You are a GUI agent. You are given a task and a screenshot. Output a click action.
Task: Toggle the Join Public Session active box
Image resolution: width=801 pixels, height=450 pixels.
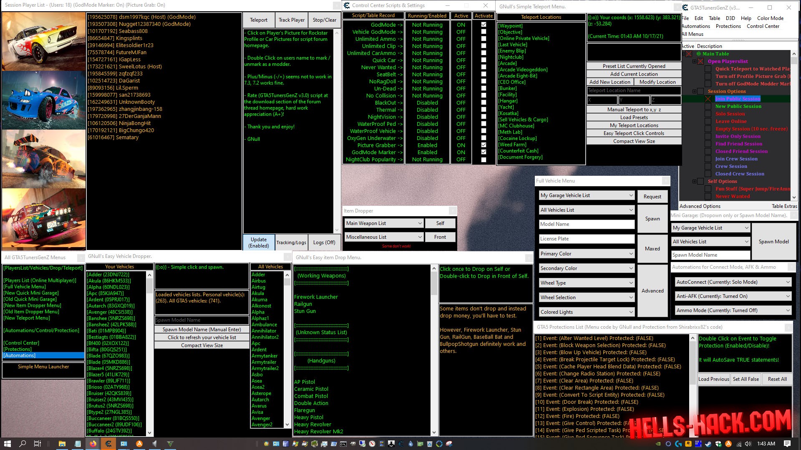pyautogui.click(x=708, y=99)
